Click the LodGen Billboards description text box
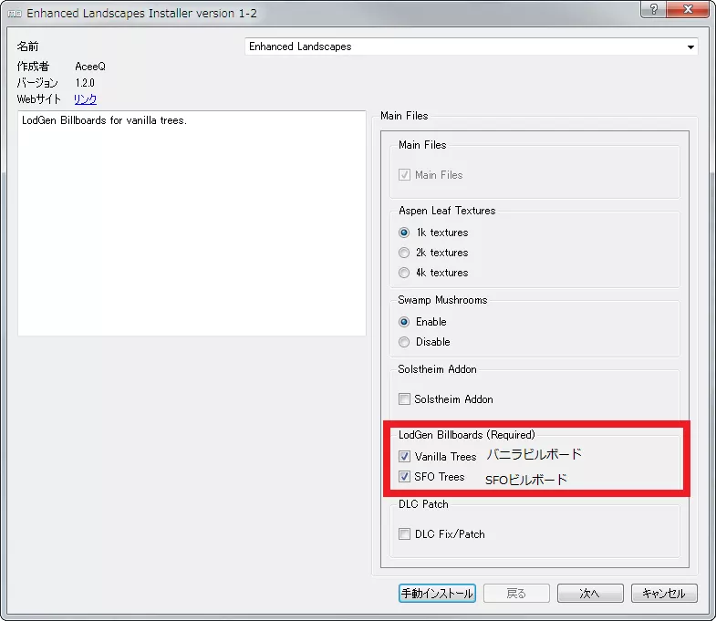The width and height of the screenshot is (716, 621). click(192, 223)
